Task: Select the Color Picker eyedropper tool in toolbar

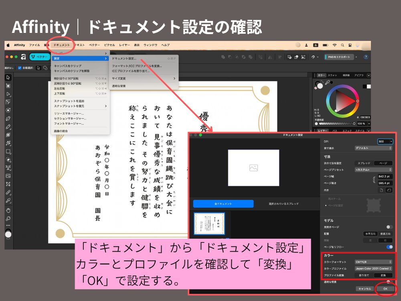Action: [8, 200]
